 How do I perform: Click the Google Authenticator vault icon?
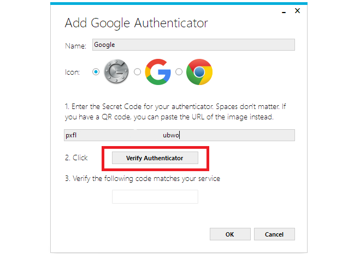tap(116, 72)
